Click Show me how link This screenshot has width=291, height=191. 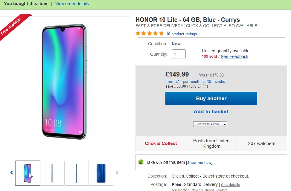click(x=199, y=163)
